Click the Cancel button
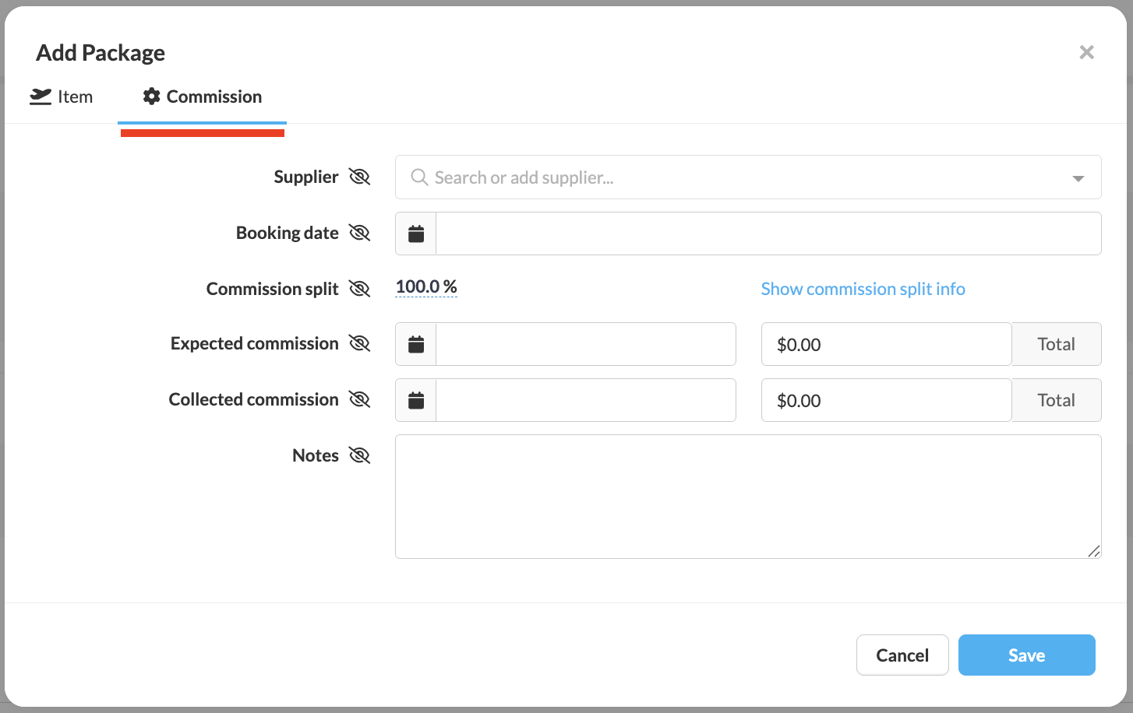1133x713 pixels. tap(902, 655)
